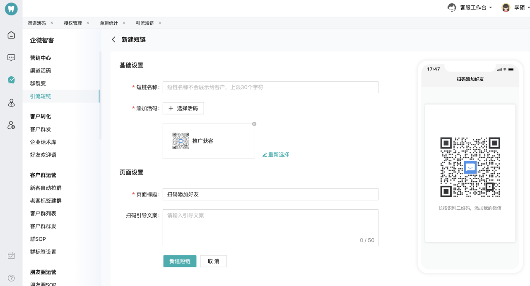Click the user avatar of 李硕

pyautogui.click(x=506, y=7)
